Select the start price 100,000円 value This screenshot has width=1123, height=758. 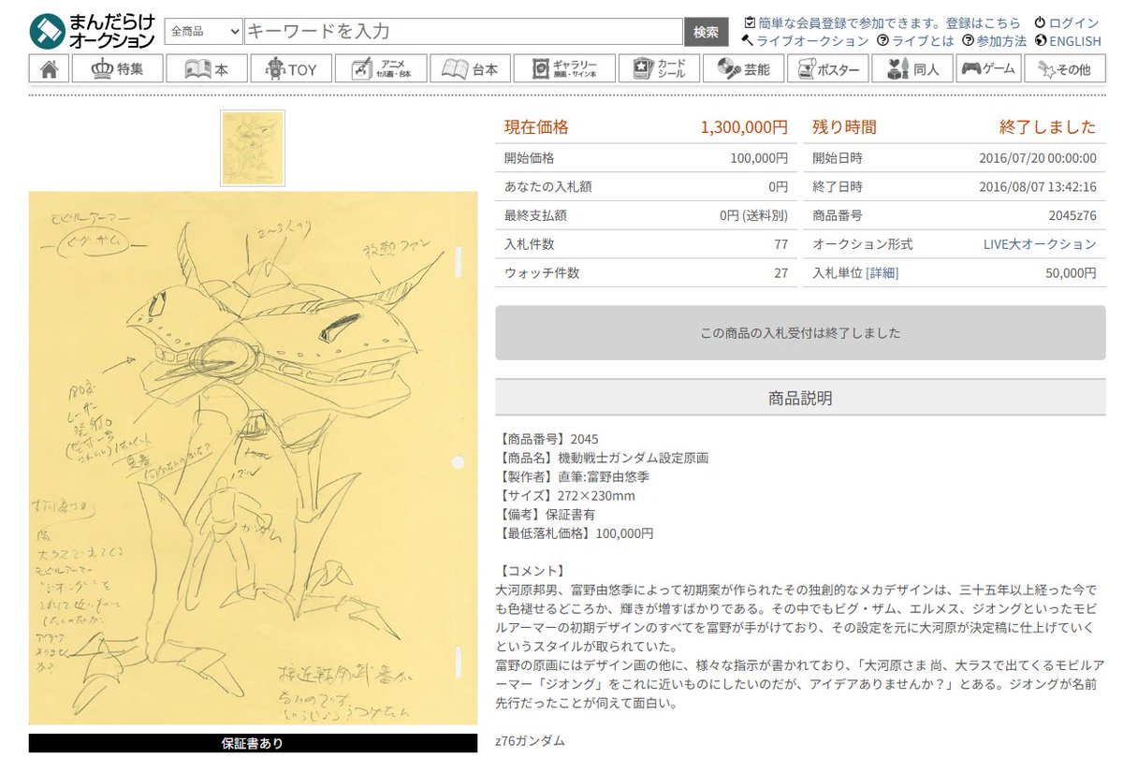(759, 158)
